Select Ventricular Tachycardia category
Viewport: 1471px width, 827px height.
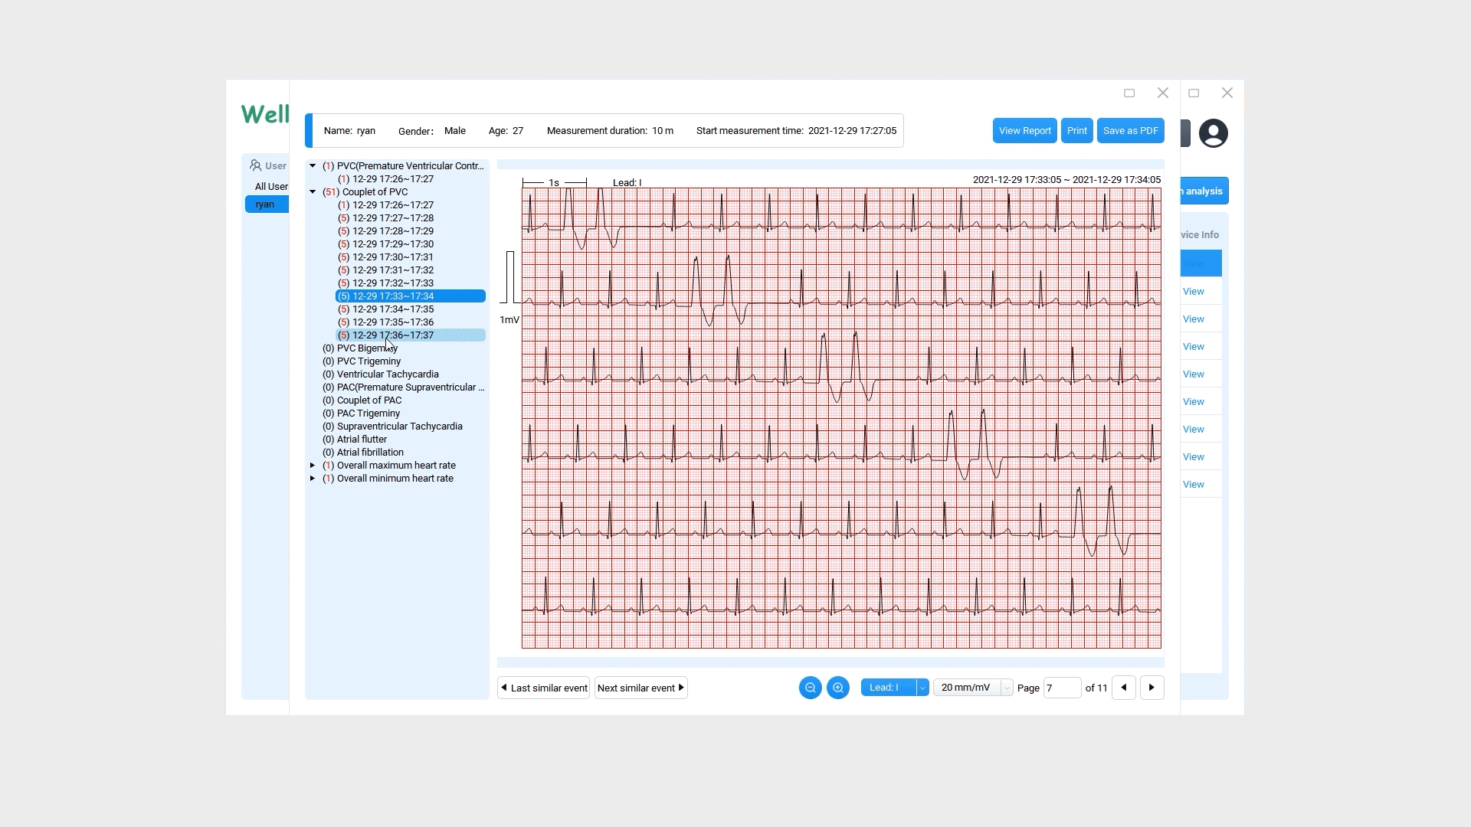coord(381,374)
